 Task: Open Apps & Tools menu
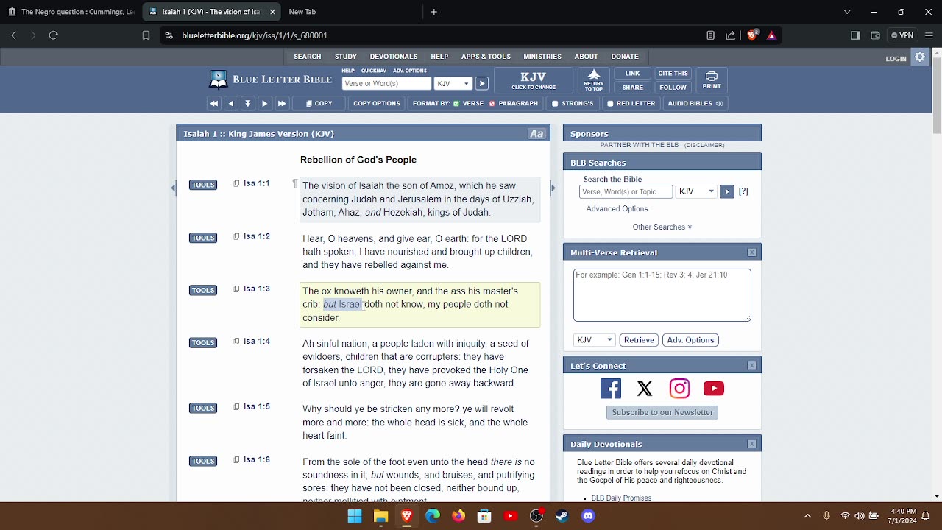(x=486, y=57)
